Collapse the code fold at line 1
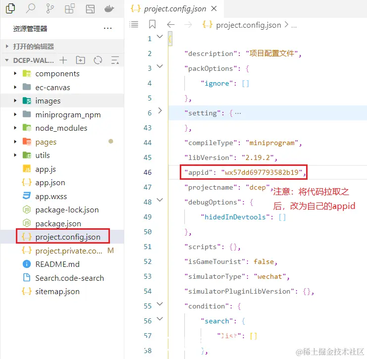This screenshot has height=359, width=367. tap(159, 37)
